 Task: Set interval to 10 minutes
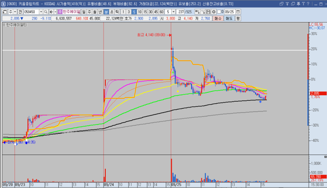click(140, 12)
